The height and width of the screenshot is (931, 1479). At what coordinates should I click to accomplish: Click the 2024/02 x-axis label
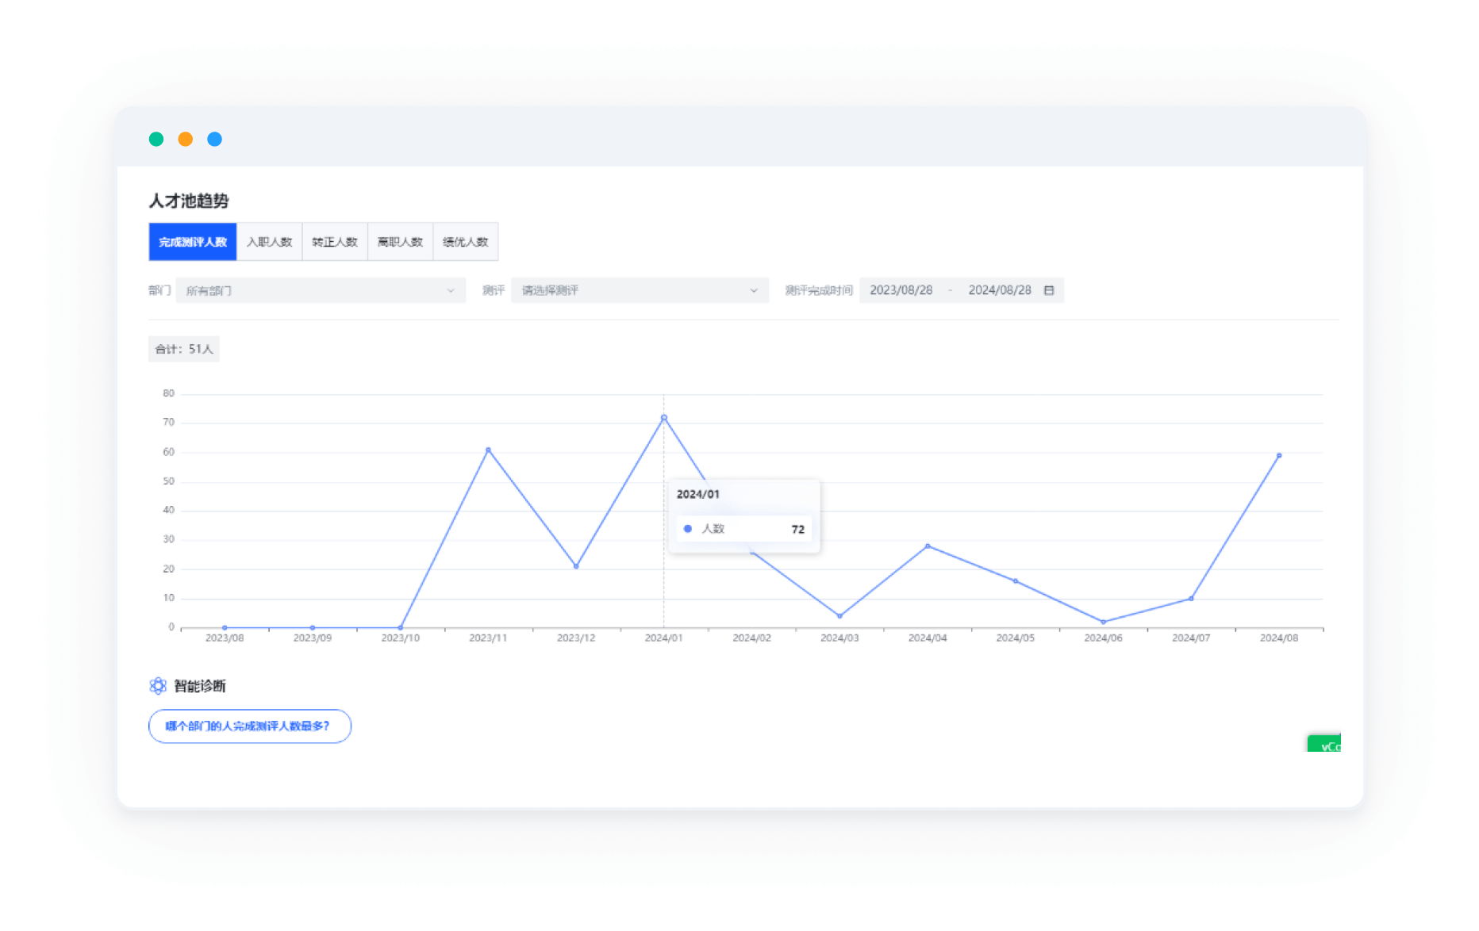751,638
